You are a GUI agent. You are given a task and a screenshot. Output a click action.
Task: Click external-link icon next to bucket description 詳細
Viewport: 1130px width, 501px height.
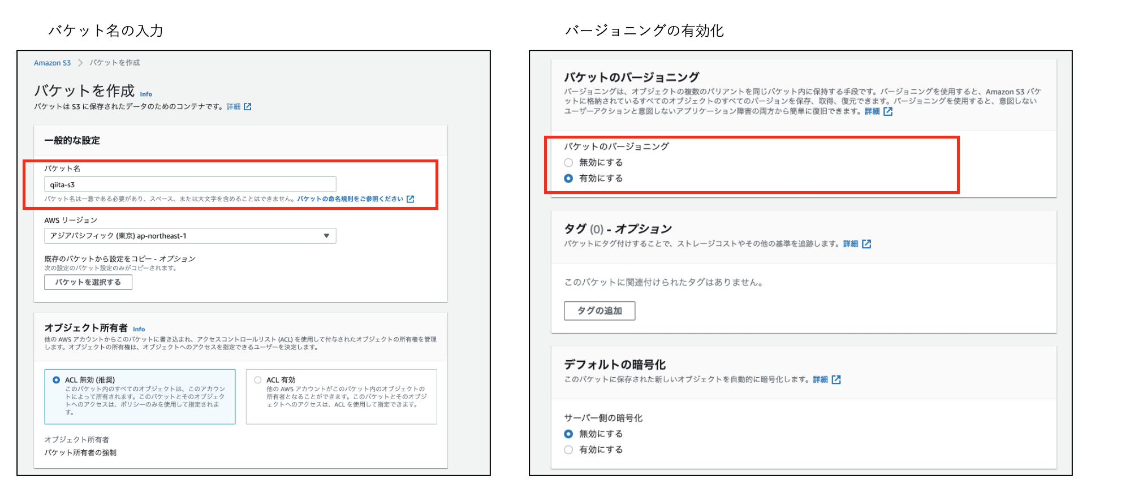tap(247, 106)
